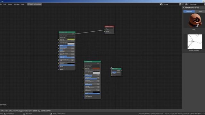Click Clearcoat Normal socket on unconnected node
The width and height of the screenshot is (205, 115).
[x=84, y=96]
